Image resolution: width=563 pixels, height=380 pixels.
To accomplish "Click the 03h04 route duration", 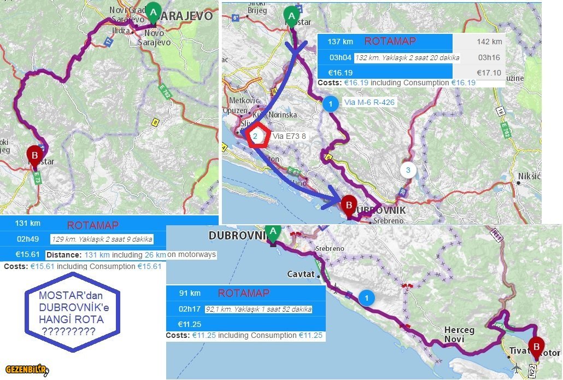I will point(341,57).
